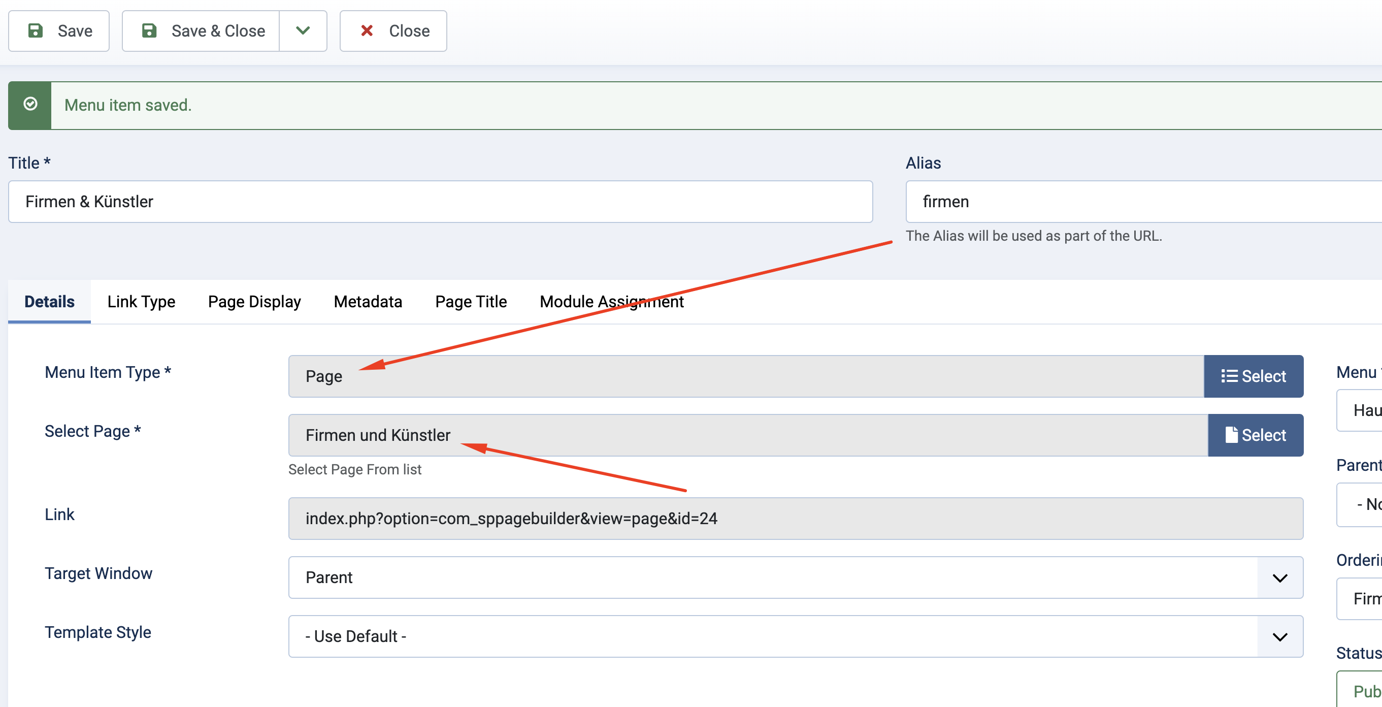The height and width of the screenshot is (707, 1382).
Task: Switch to the Link Type tab
Action: pyautogui.click(x=141, y=302)
